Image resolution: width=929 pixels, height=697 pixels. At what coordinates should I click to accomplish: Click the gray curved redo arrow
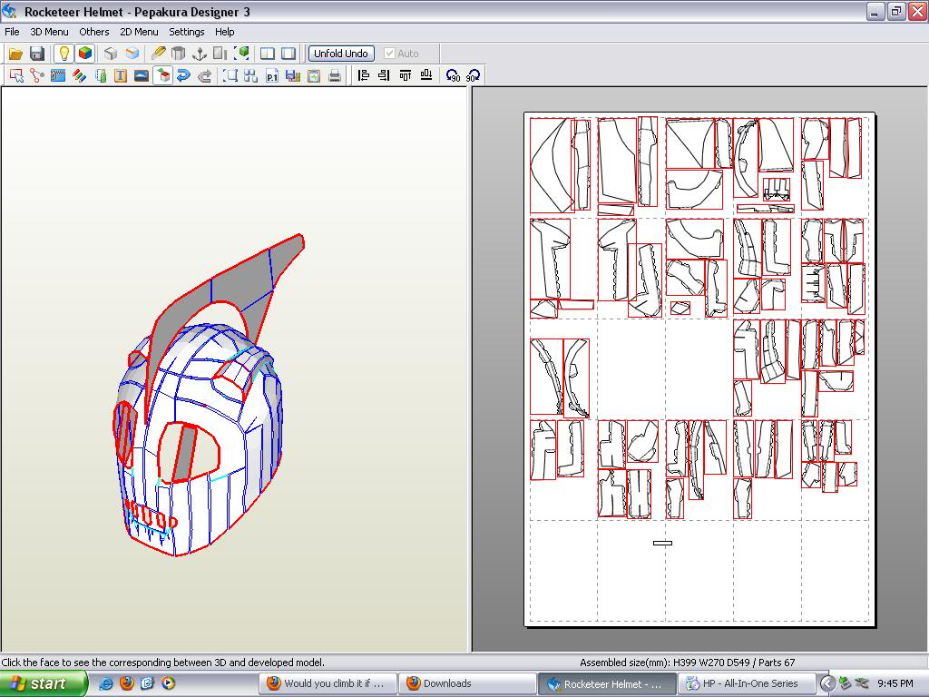pyautogui.click(x=204, y=76)
